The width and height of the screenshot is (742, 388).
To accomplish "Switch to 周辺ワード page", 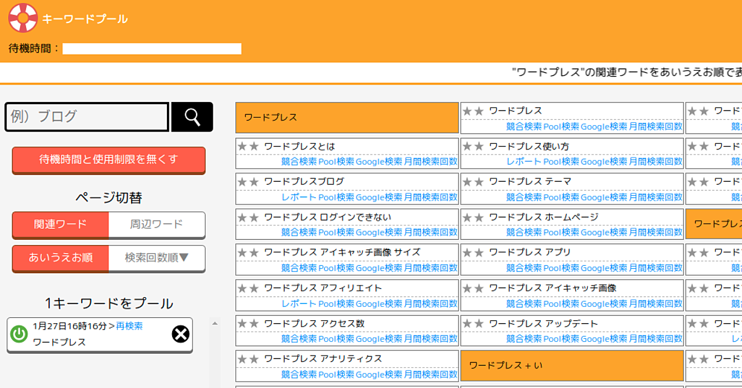I will tap(157, 225).
